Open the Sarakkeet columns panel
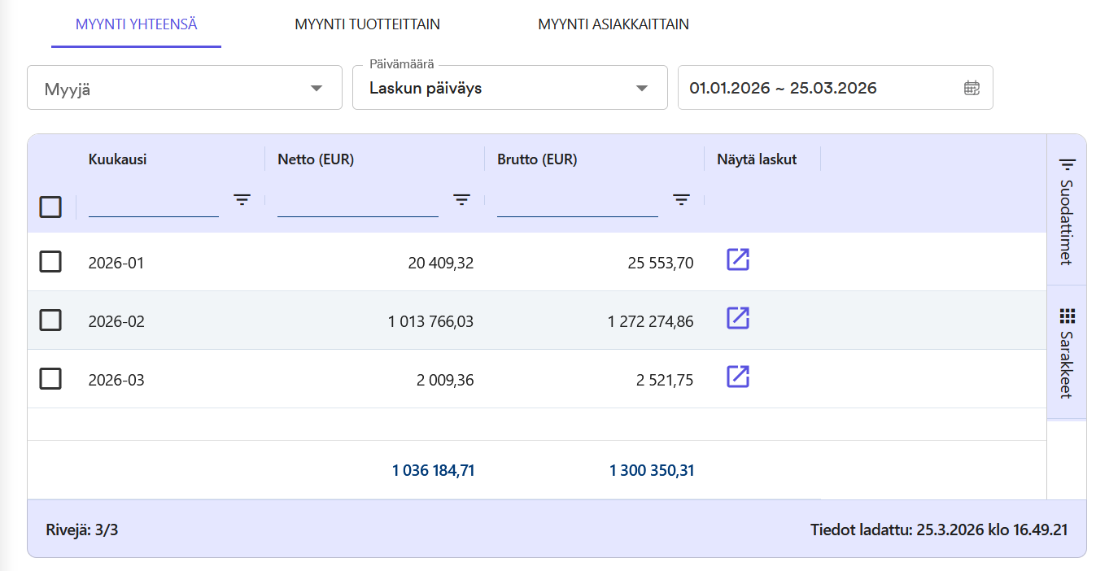 1067,353
